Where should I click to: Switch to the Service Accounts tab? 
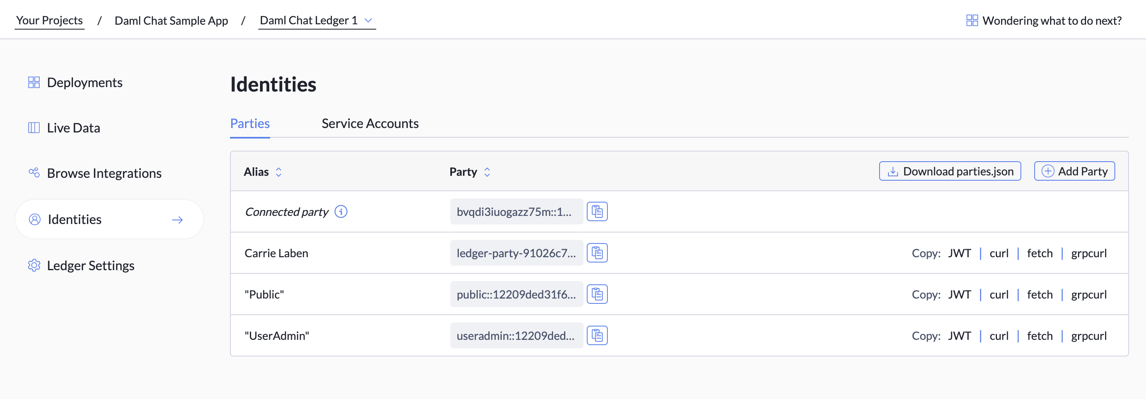[x=370, y=124]
